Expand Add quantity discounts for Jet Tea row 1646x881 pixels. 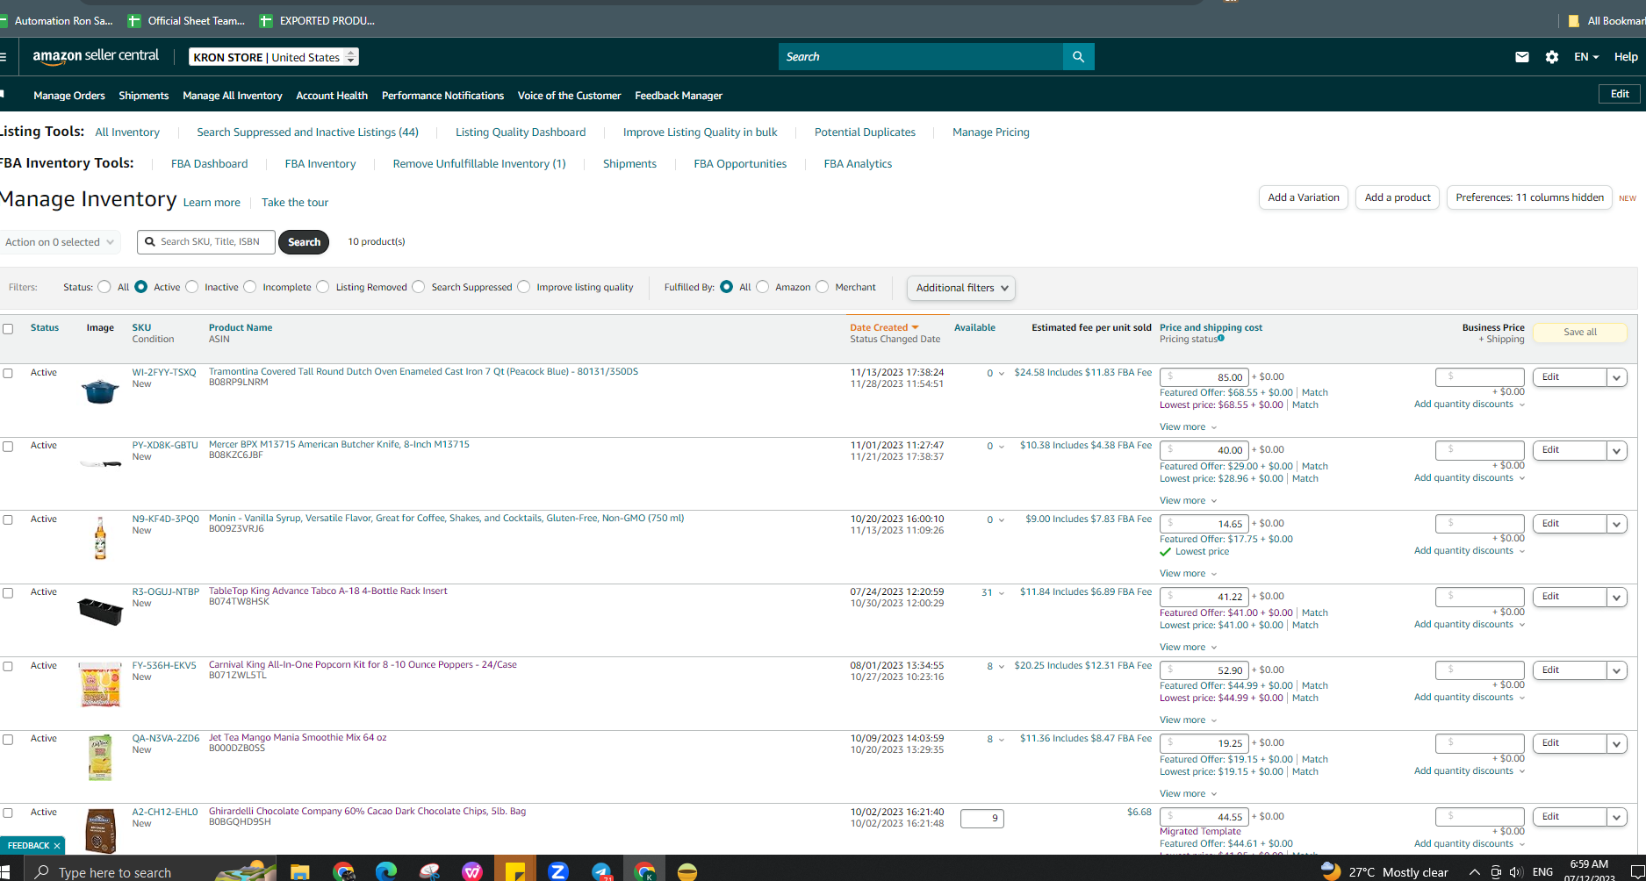(x=1470, y=771)
